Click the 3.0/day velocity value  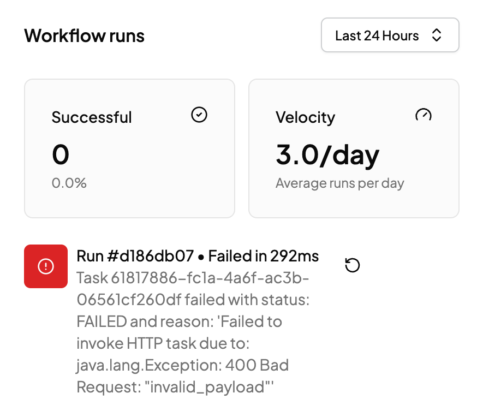pyautogui.click(x=327, y=155)
